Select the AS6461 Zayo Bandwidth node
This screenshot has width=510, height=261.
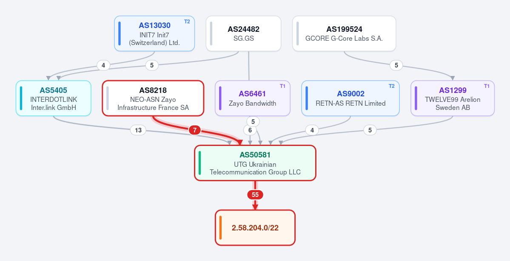pyautogui.click(x=252, y=98)
